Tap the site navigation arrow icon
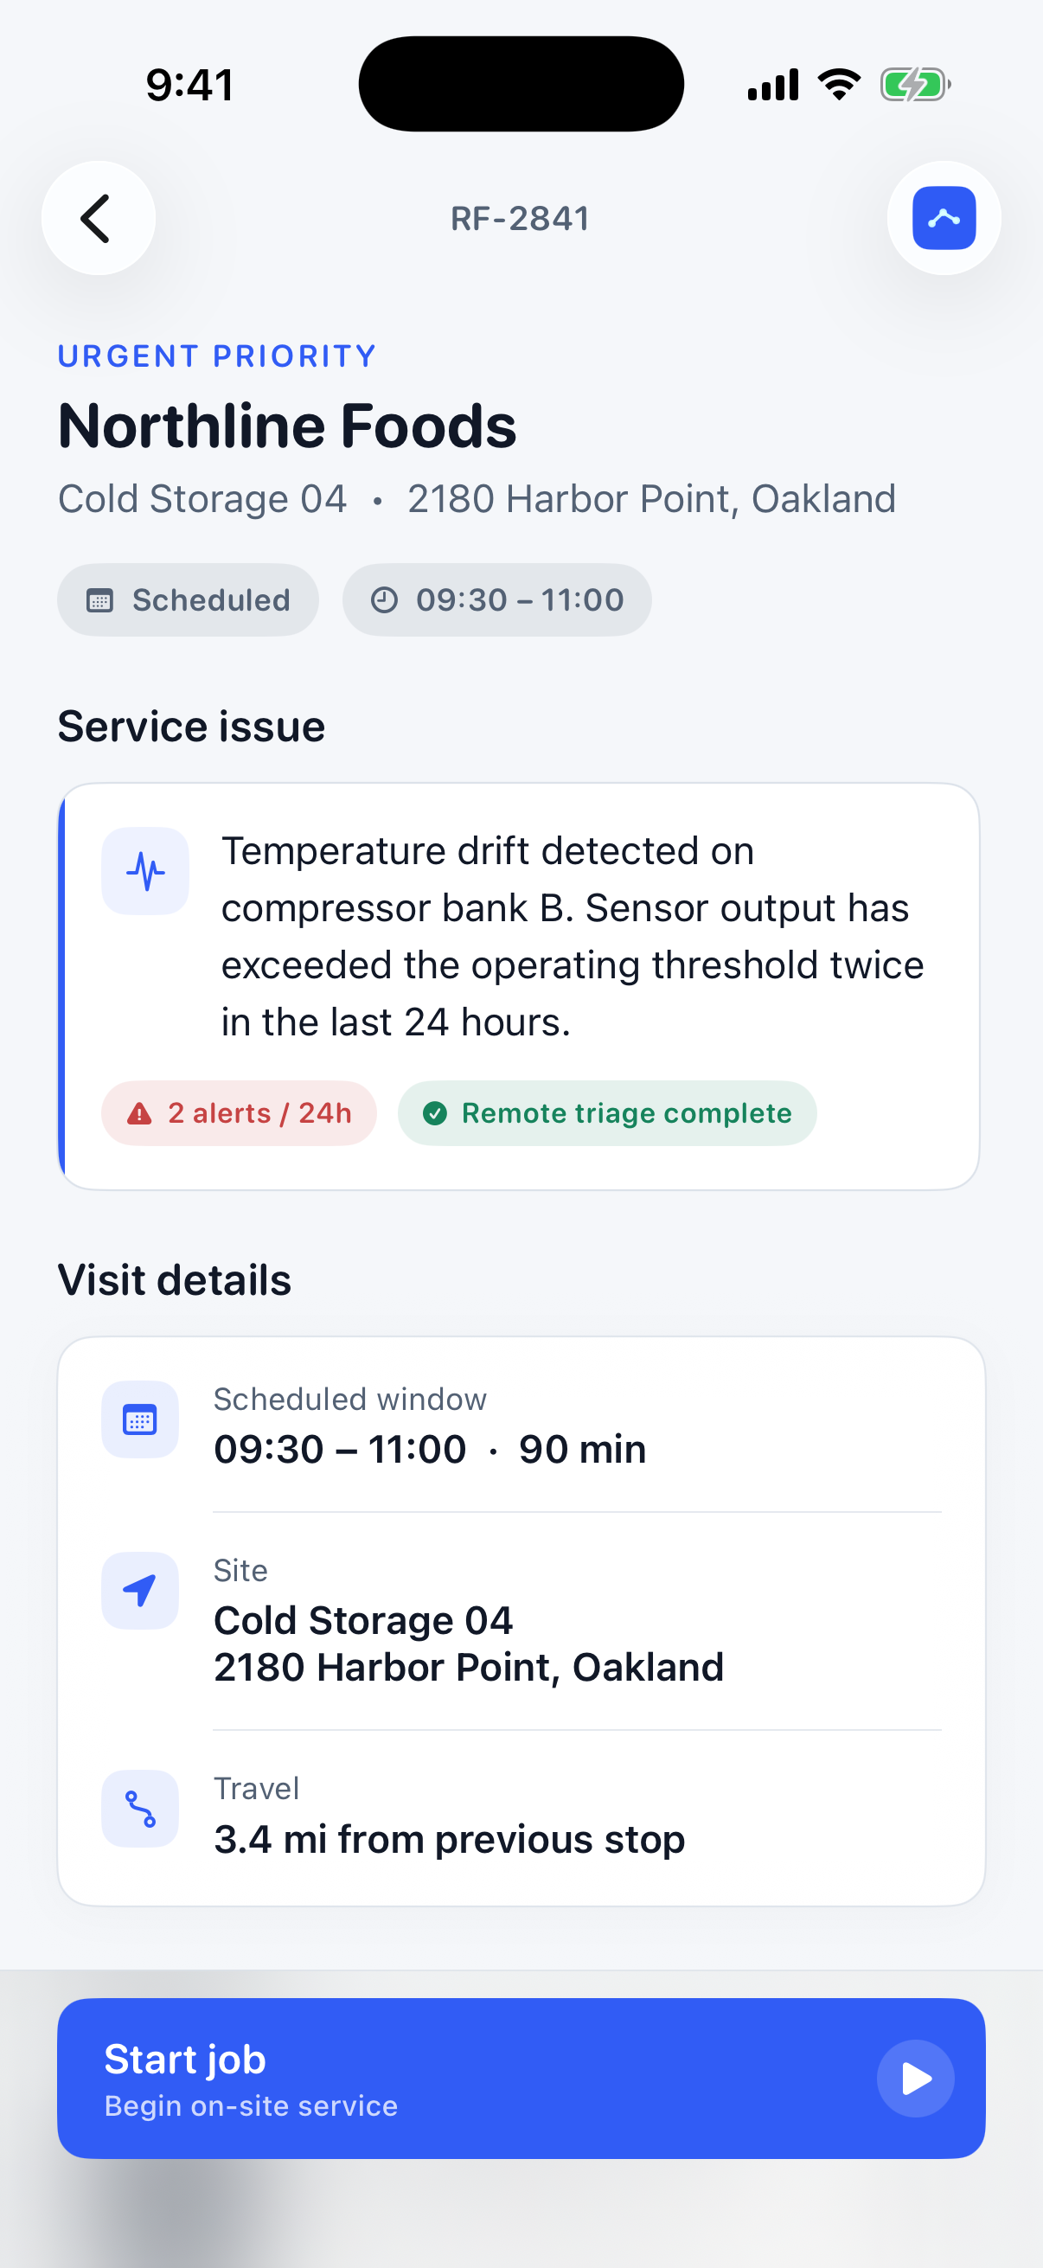Screen dimensions: 1043x2268 coord(140,1590)
